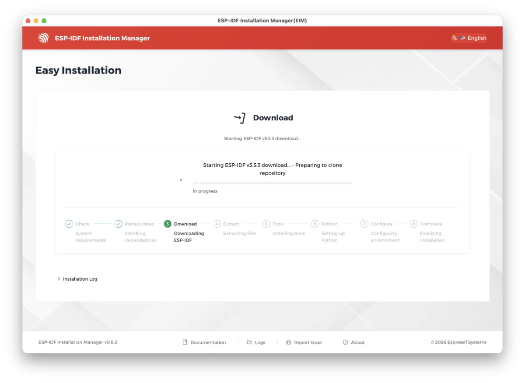Select step 7 Configure indicator
This screenshot has height=383, width=525.
click(x=364, y=224)
